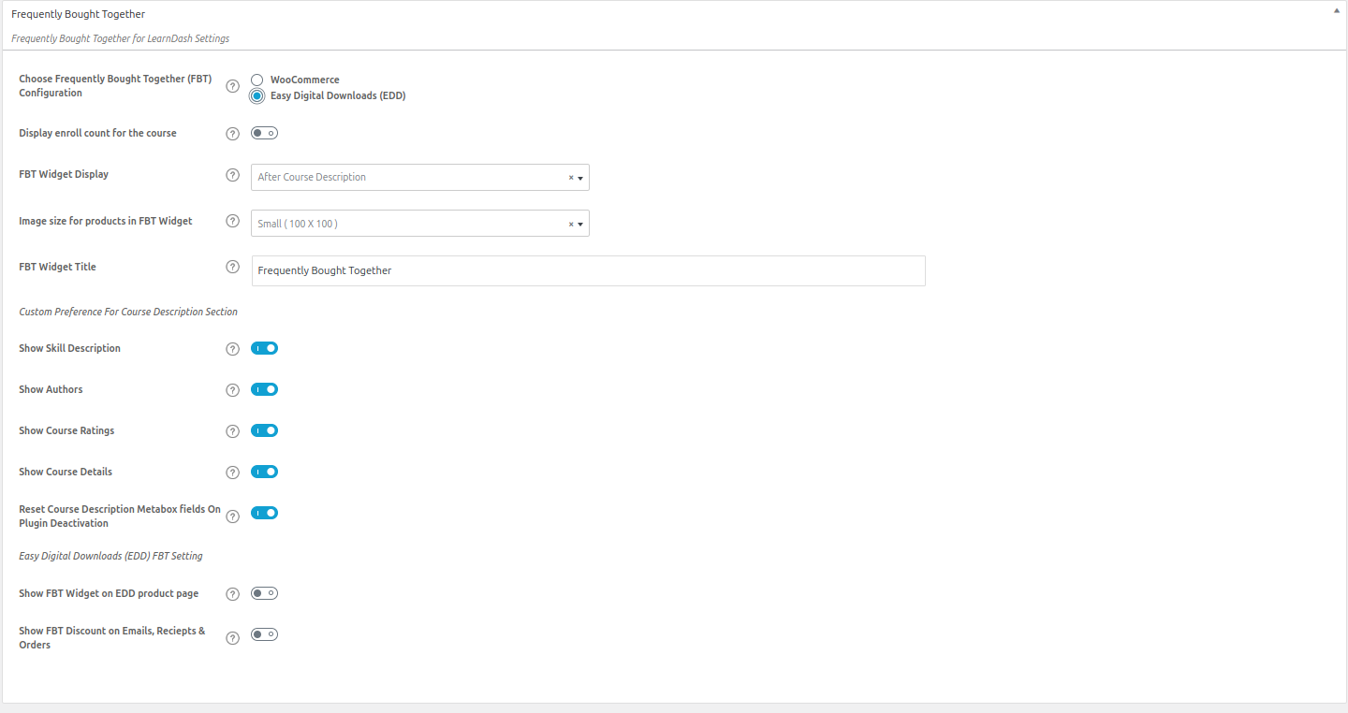
Task: Select the WooCommerce radio option
Action: [x=256, y=80]
